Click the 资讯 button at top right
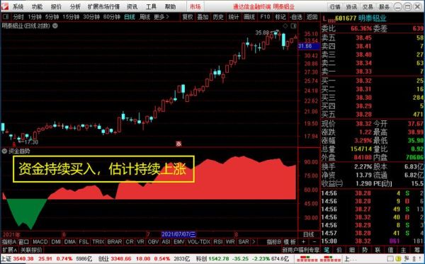Image resolution: width=425 pixels, height=264 pixels. point(351,7)
